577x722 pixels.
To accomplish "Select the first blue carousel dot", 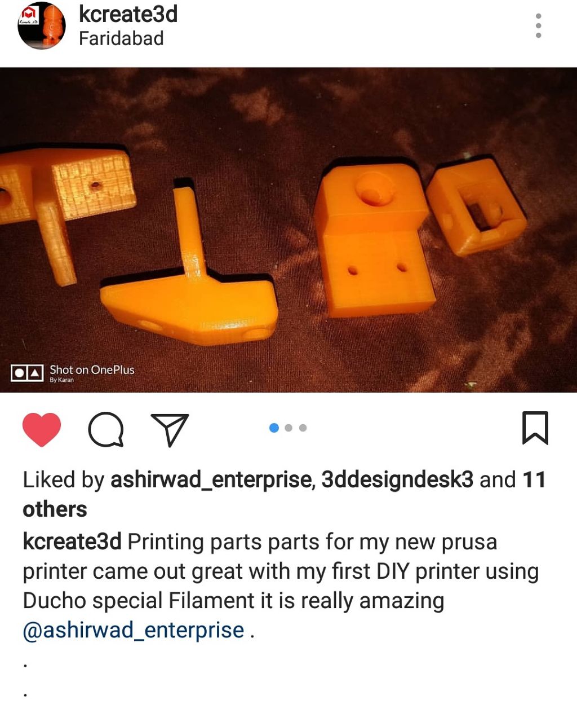I will point(274,428).
